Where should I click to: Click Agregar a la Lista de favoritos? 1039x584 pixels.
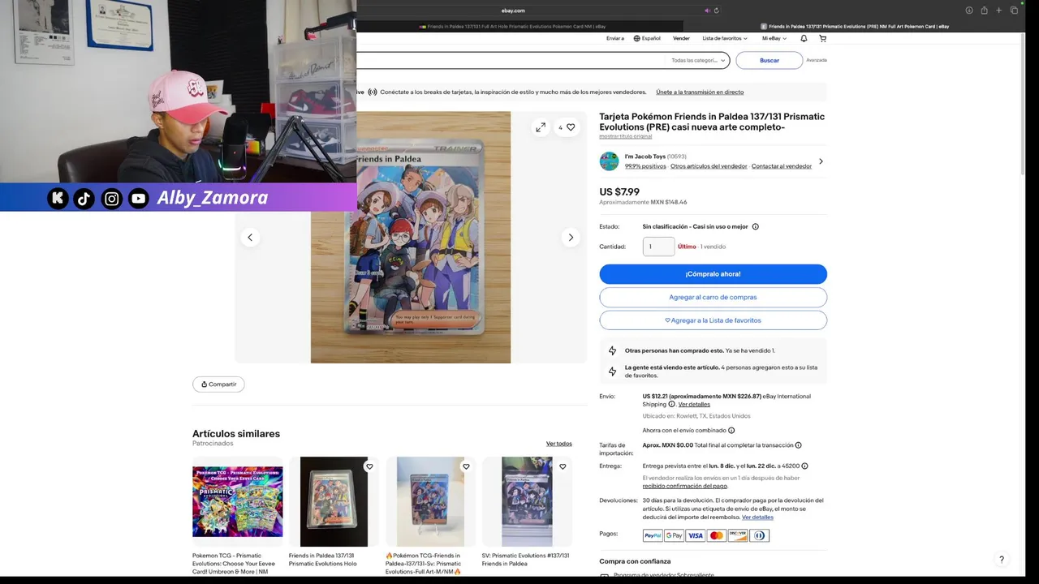click(x=713, y=320)
